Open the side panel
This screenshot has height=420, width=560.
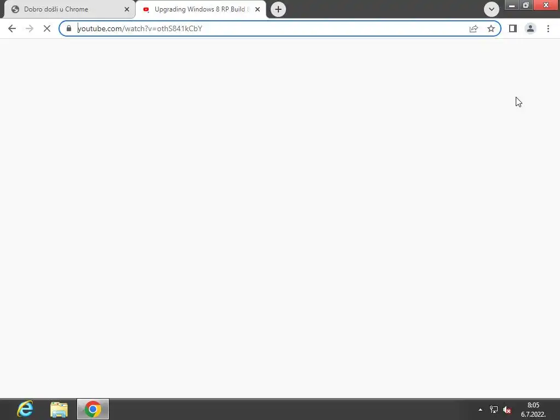click(x=513, y=28)
